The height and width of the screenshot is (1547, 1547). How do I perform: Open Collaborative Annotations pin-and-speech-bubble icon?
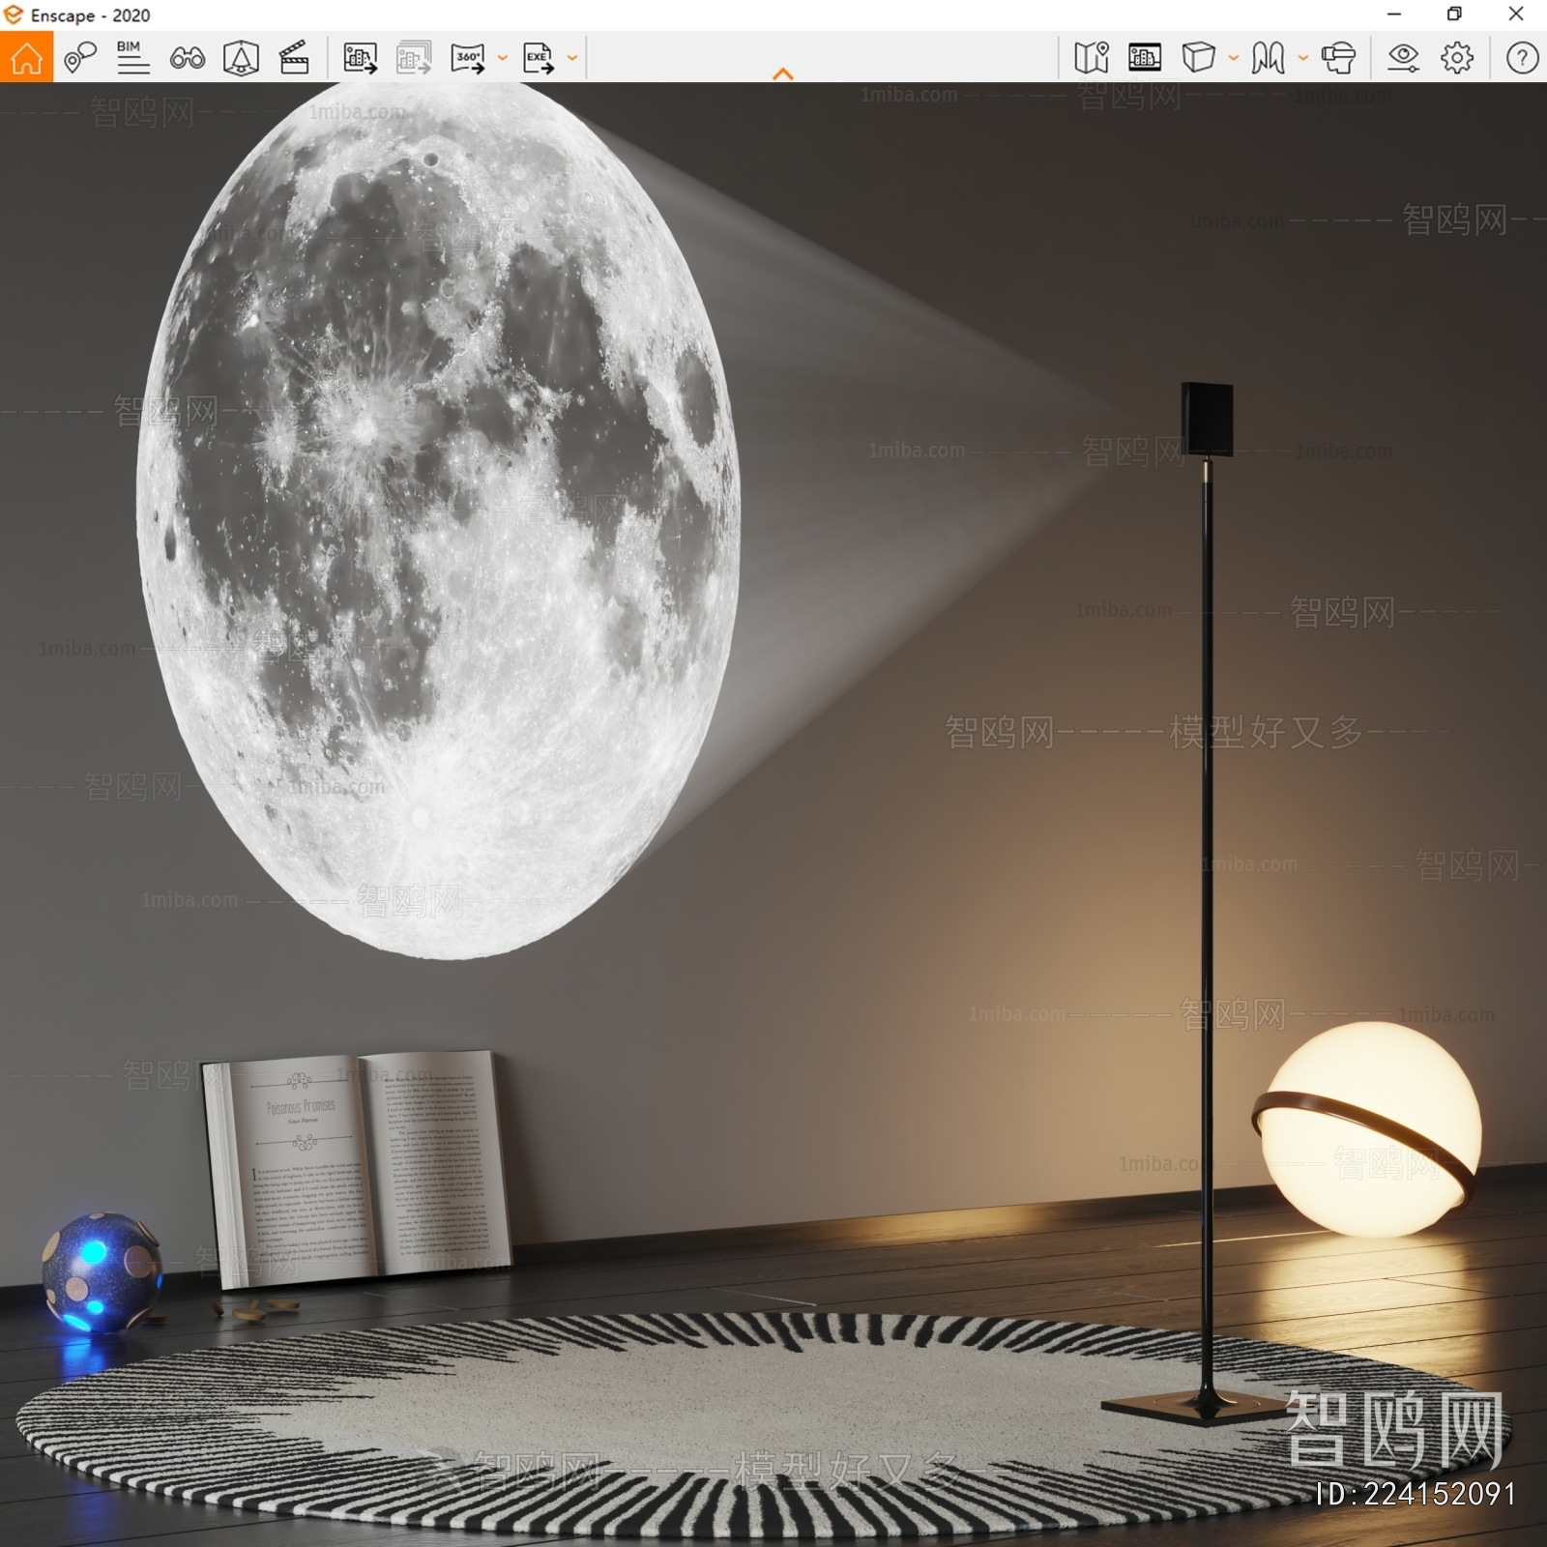pos(80,58)
